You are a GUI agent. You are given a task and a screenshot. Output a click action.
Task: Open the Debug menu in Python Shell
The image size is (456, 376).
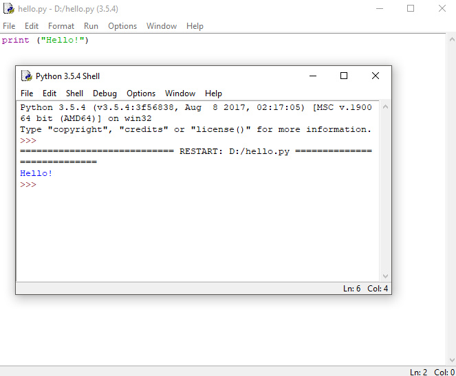(105, 93)
